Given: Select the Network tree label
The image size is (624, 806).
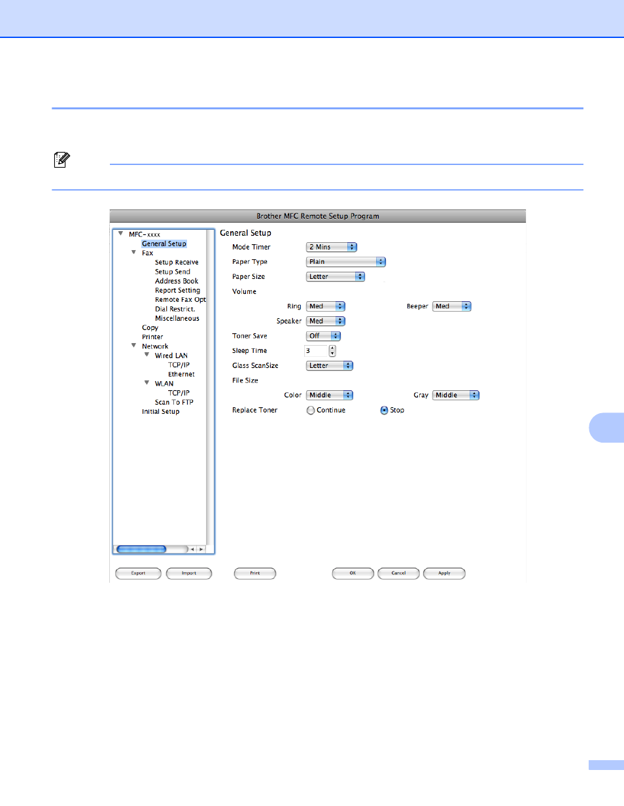Looking at the screenshot, I should click(155, 346).
